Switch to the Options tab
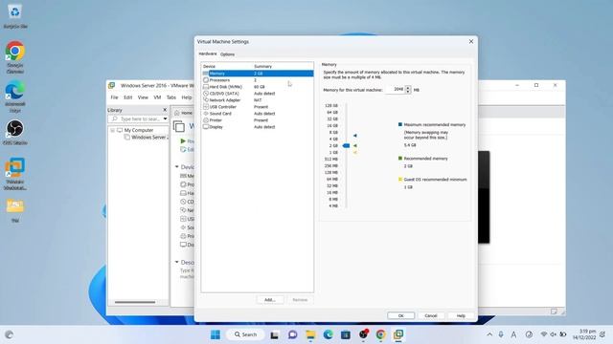 pyautogui.click(x=227, y=54)
